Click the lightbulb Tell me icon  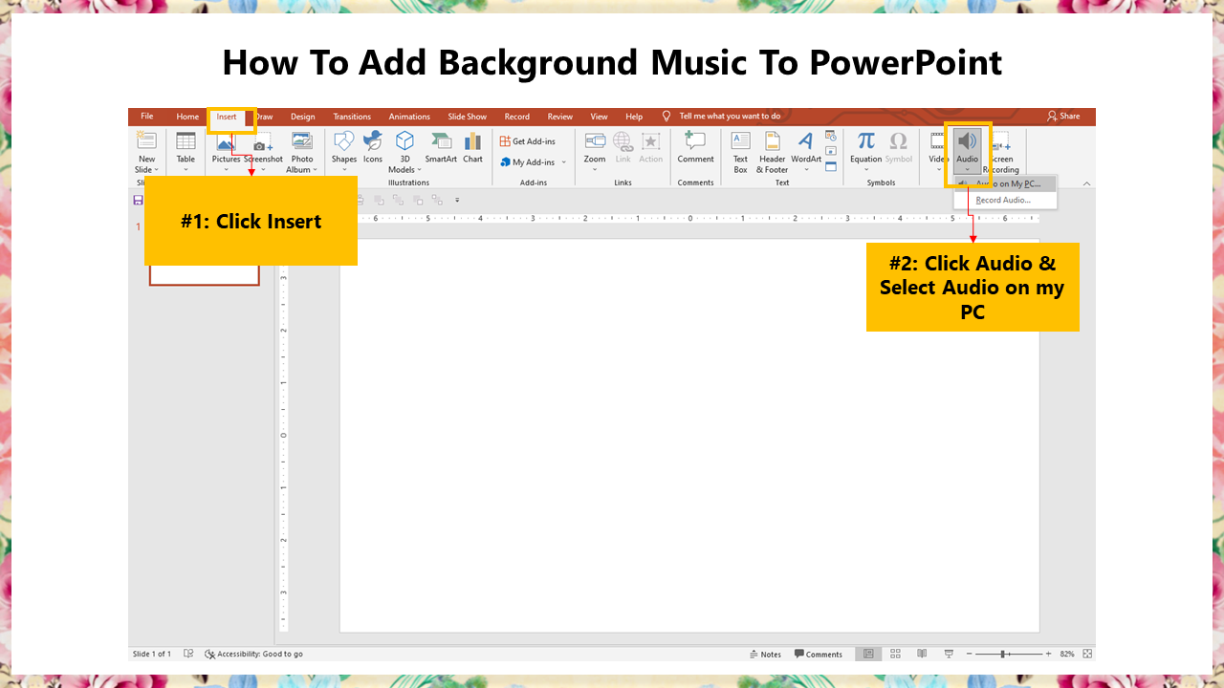pyautogui.click(x=667, y=116)
